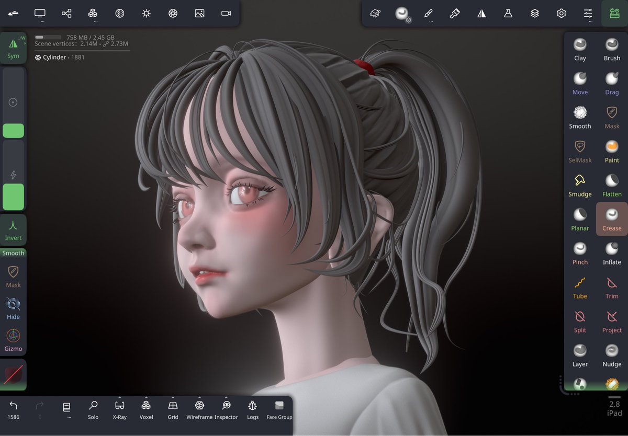Viewport: 628px width, 436px height.
Task: Select the Crease tool
Action: (612, 220)
